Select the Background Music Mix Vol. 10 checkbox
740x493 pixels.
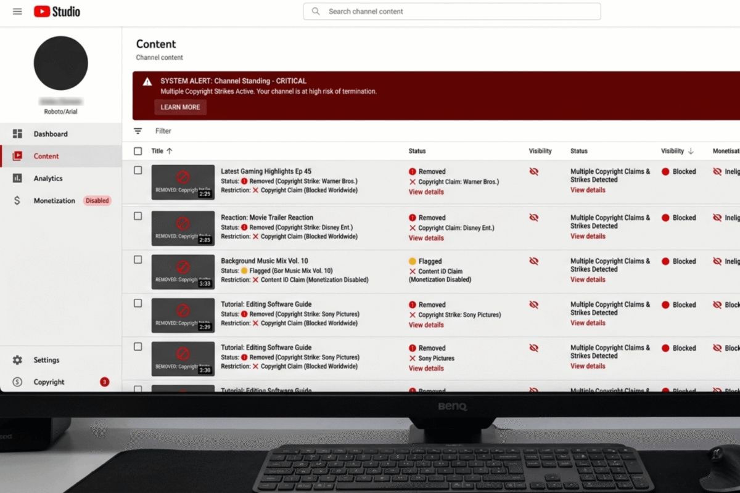[x=138, y=260]
